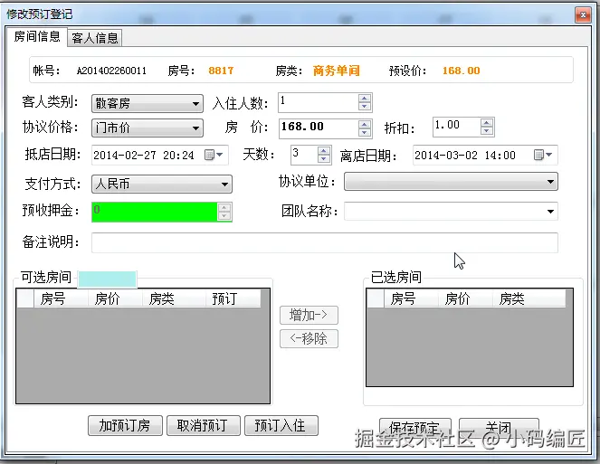Click 房价 column header in 已选房间 table
Viewport: 600px width, 464px height.
(x=465, y=298)
